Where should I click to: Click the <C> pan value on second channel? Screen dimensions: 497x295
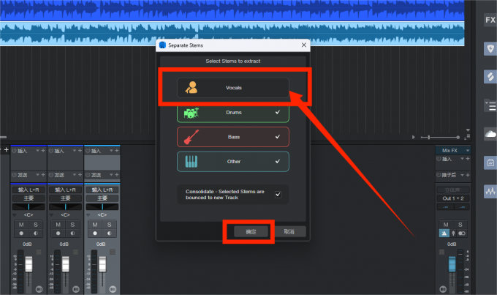coord(65,215)
